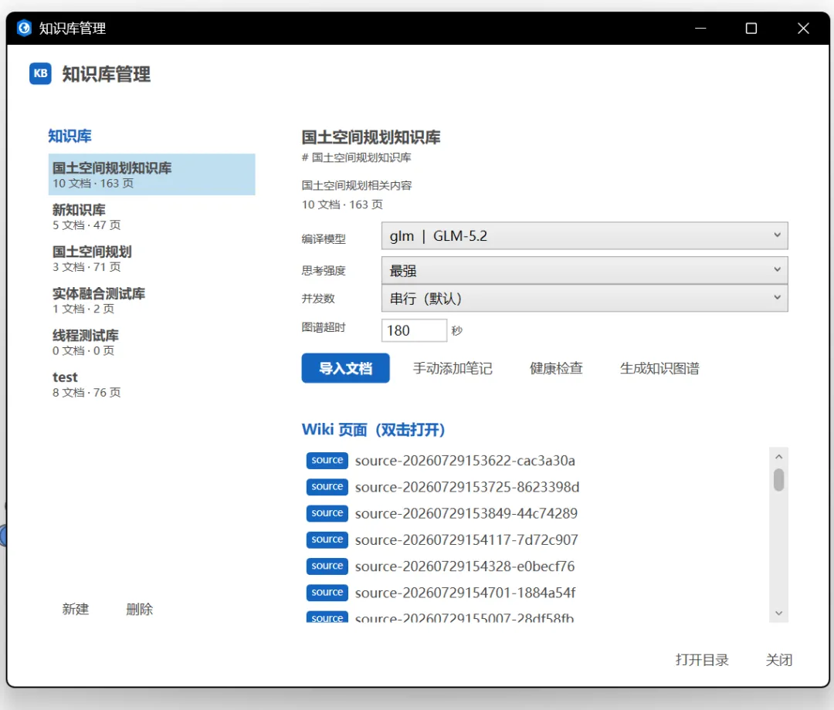The width and height of the screenshot is (834, 710).
Task: Select wiki page source-20260729154701-1884a54f
Action: pos(534,593)
